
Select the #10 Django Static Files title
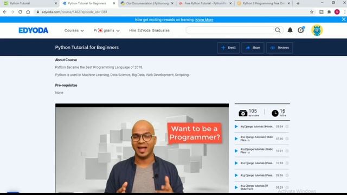[256, 139]
